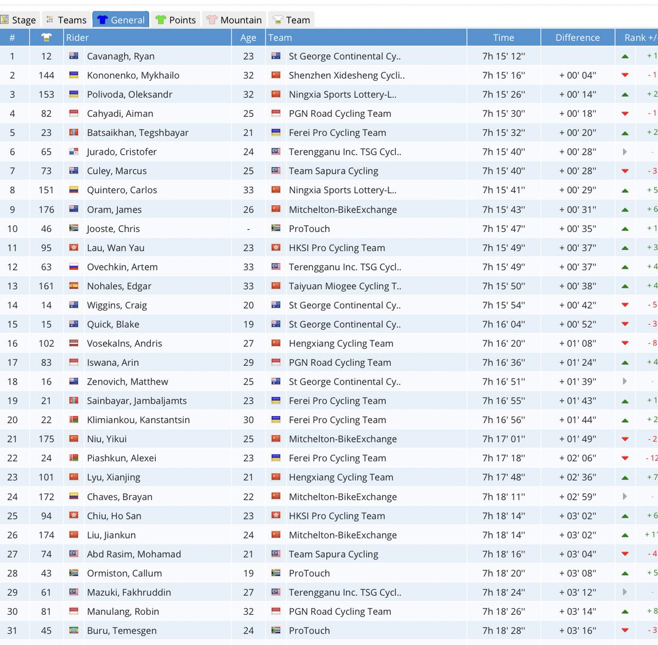Click the Spanish flag beside Nohales, Edgar
Viewport: 658px width, 645px height.
tap(73, 286)
